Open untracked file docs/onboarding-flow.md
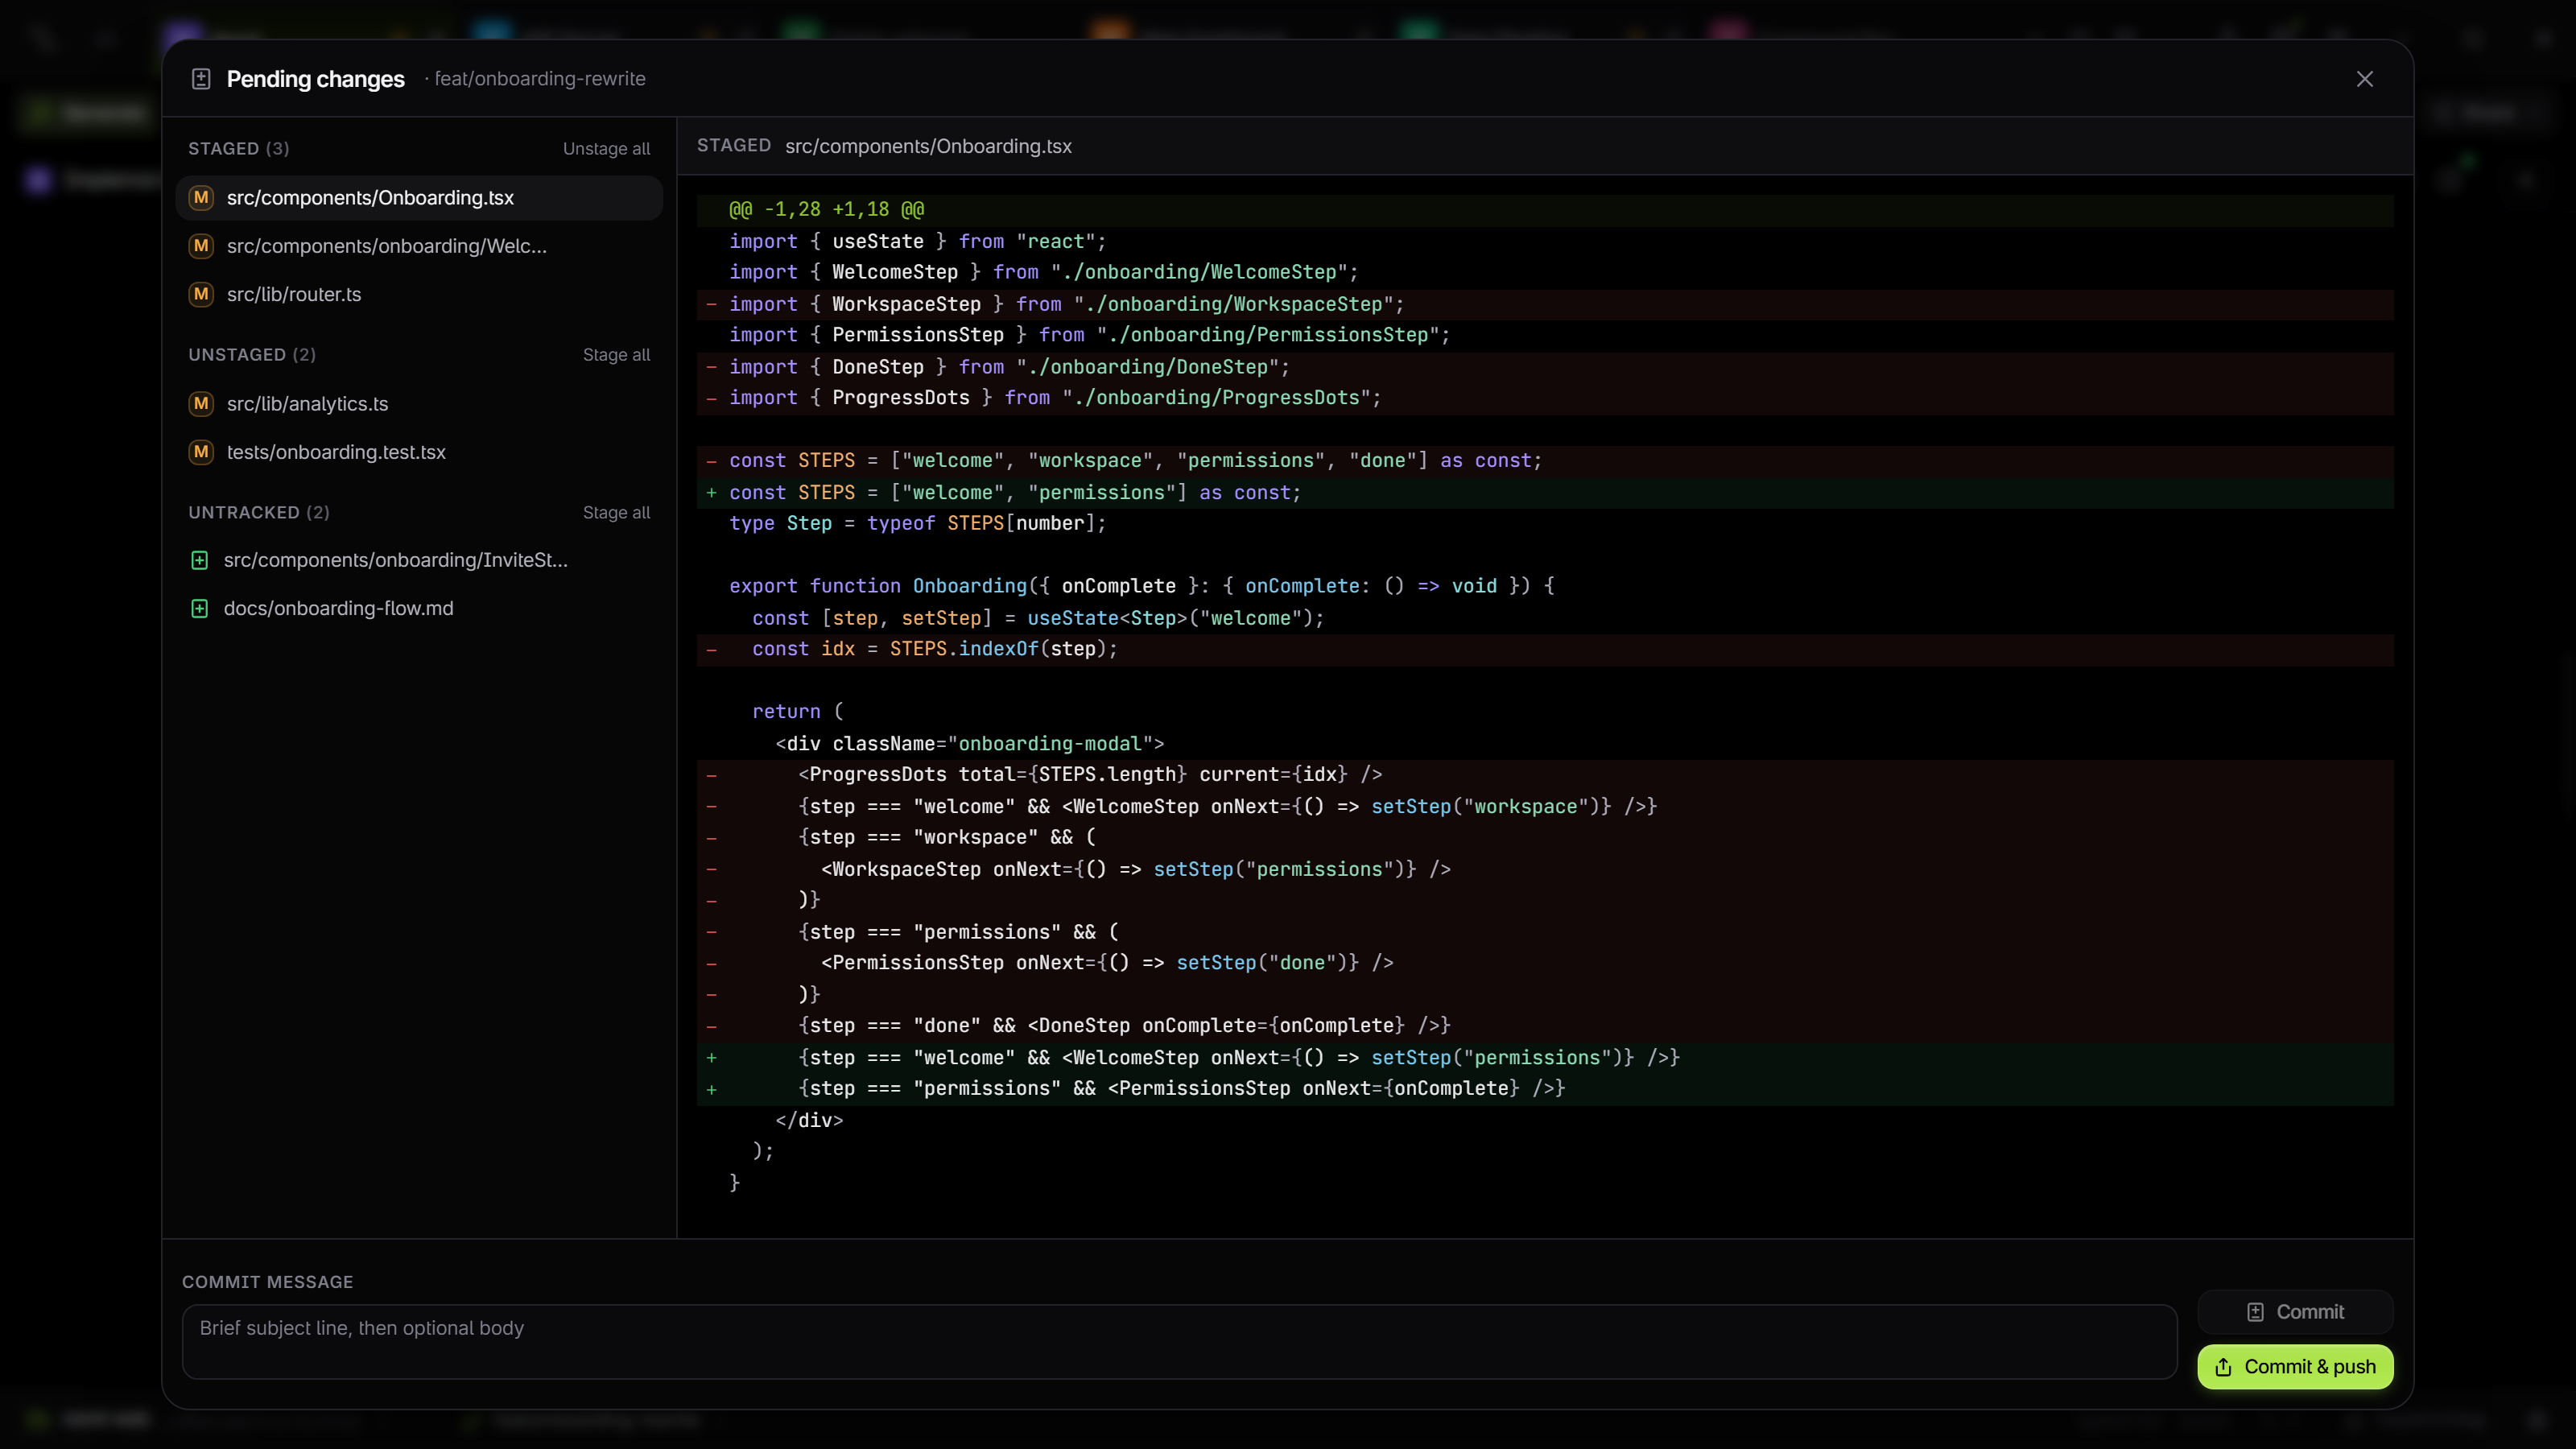 (x=419, y=608)
